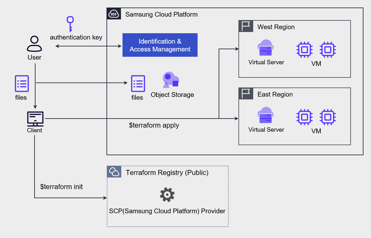Click the $terraform init label
Screen dimensions: 371x238
tap(62, 187)
